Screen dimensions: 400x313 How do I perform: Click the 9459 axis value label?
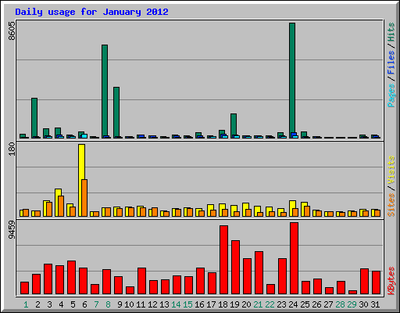click(12, 230)
